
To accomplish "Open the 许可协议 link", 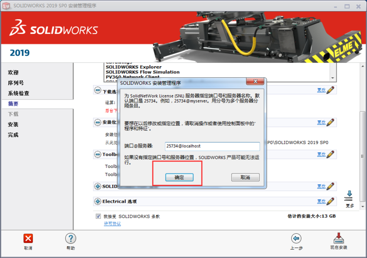I will point(112,224).
